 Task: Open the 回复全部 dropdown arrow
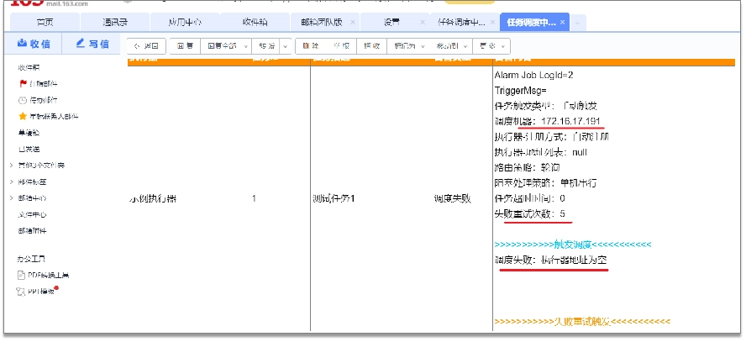(245, 46)
